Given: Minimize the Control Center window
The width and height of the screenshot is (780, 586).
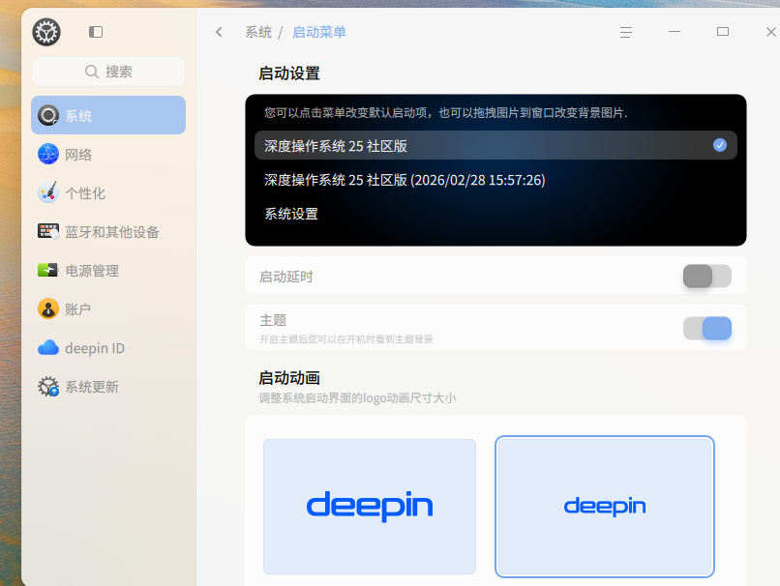Looking at the screenshot, I should 675,32.
